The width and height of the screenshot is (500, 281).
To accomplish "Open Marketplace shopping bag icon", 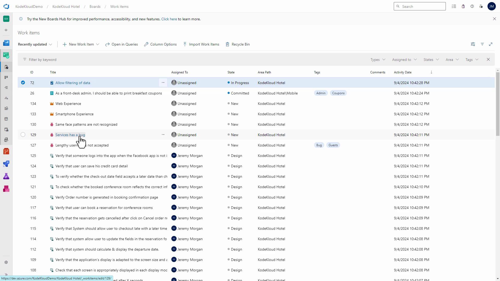I will point(463,7).
